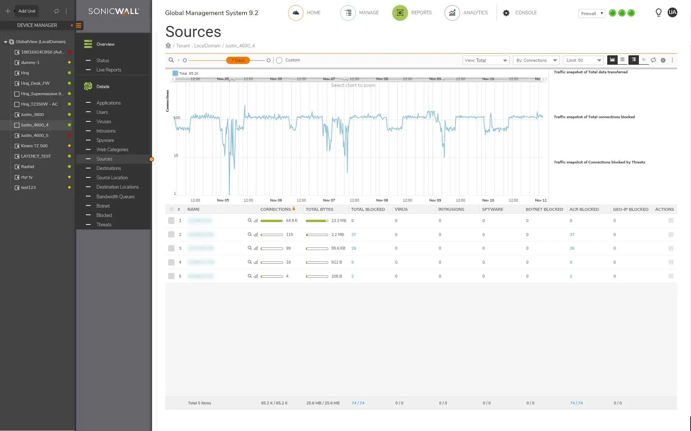
Task: Select Justin_4600_5 device in tree
Action: click(35, 135)
